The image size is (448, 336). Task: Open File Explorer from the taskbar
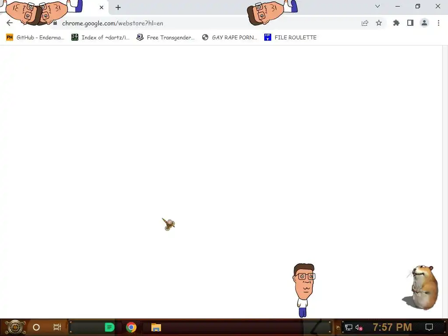tap(156, 327)
